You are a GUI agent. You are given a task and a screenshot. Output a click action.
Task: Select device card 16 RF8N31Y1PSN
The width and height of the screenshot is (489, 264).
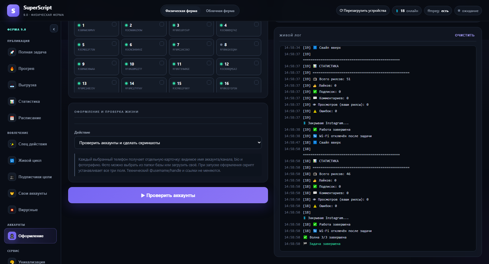tap(239, 85)
